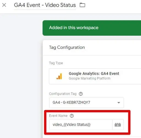Click the Added in this workspace banner
141x138 pixels.
[92, 28]
